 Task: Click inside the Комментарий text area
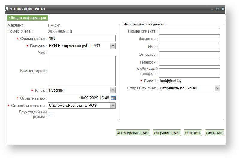tap(81, 71)
